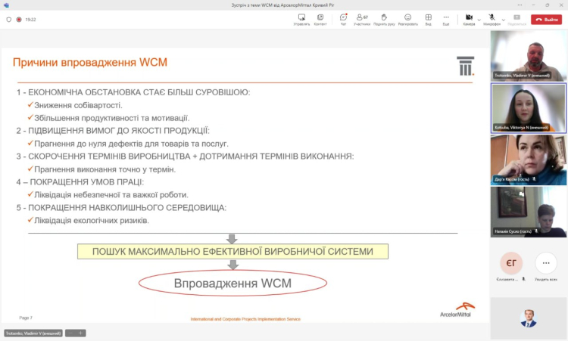Open the Управлять (take control) option
Viewport: 568px width, 341px height.
(x=301, y=18)
